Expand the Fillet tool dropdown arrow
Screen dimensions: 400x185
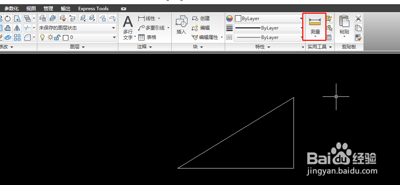click(34, 37)
